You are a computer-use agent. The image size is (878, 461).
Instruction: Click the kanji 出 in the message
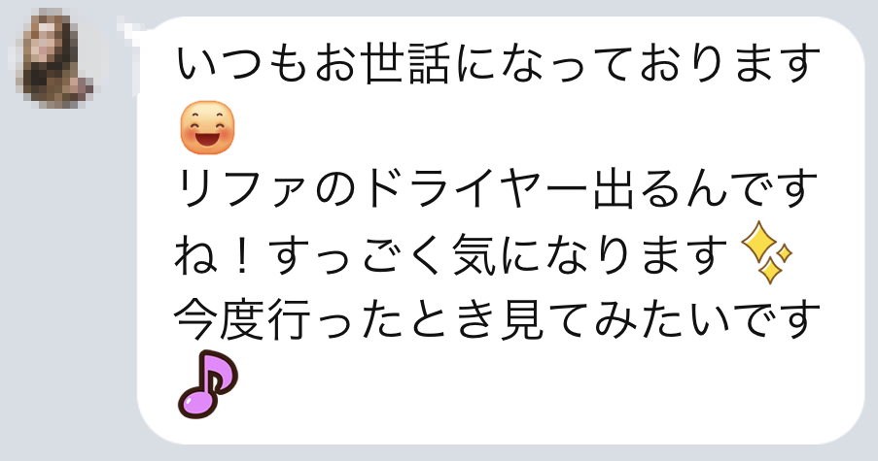point(615,189)
